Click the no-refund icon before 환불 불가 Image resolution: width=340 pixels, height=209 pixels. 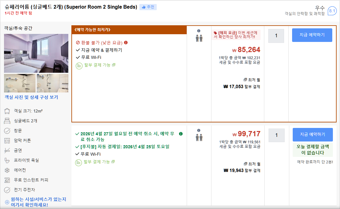coord(78,43)
